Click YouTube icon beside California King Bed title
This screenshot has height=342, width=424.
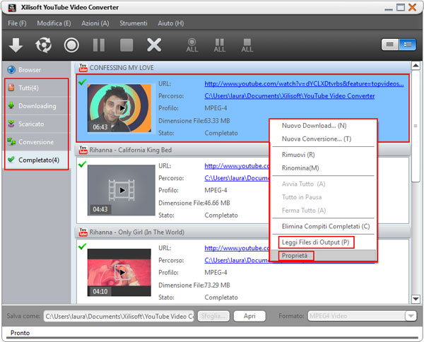(83, 150)
